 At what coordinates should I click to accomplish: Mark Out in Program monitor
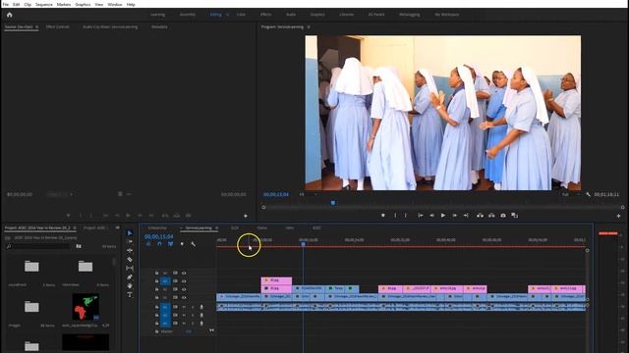click(406, 216)
